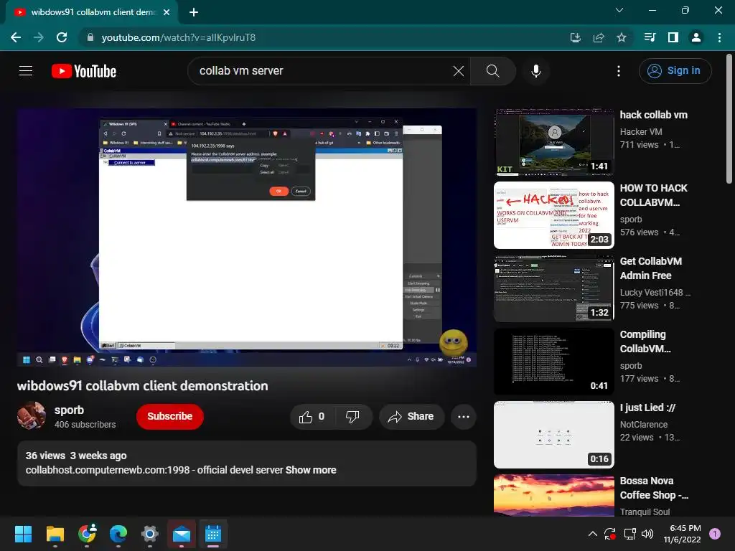
Task: Open the Compiling CollabVM video title
Action: coord(645,341)
